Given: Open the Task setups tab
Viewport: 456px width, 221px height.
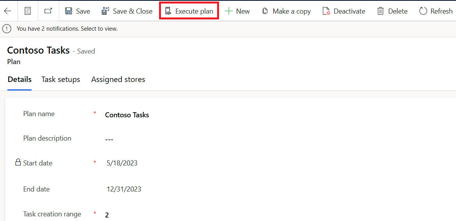Looking at the screenshot, I should click(61, 79).
